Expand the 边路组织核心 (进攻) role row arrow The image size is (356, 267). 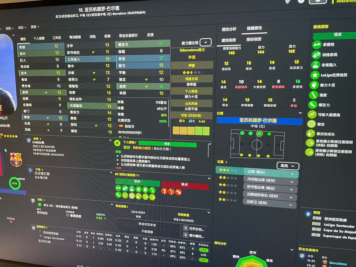[x=291, y=197]
